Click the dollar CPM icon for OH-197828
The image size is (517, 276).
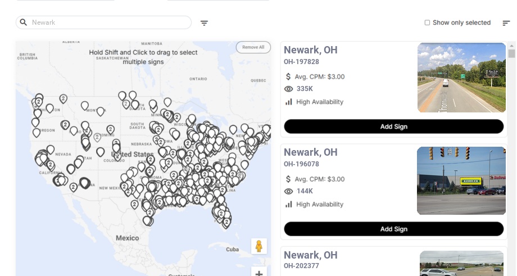[x=289, y=76]
